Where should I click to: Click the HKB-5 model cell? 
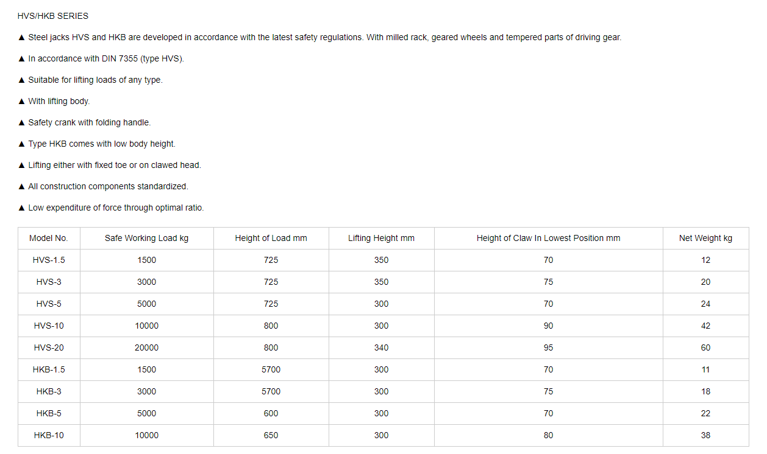click(x=49, y=413)
